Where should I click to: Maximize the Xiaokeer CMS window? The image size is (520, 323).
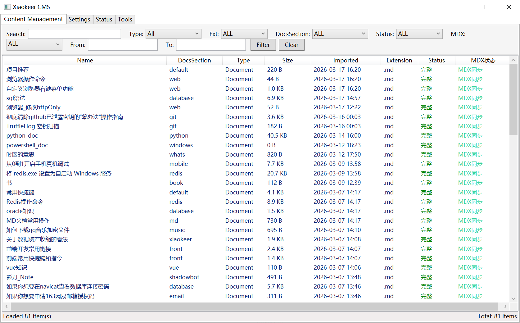487,7
